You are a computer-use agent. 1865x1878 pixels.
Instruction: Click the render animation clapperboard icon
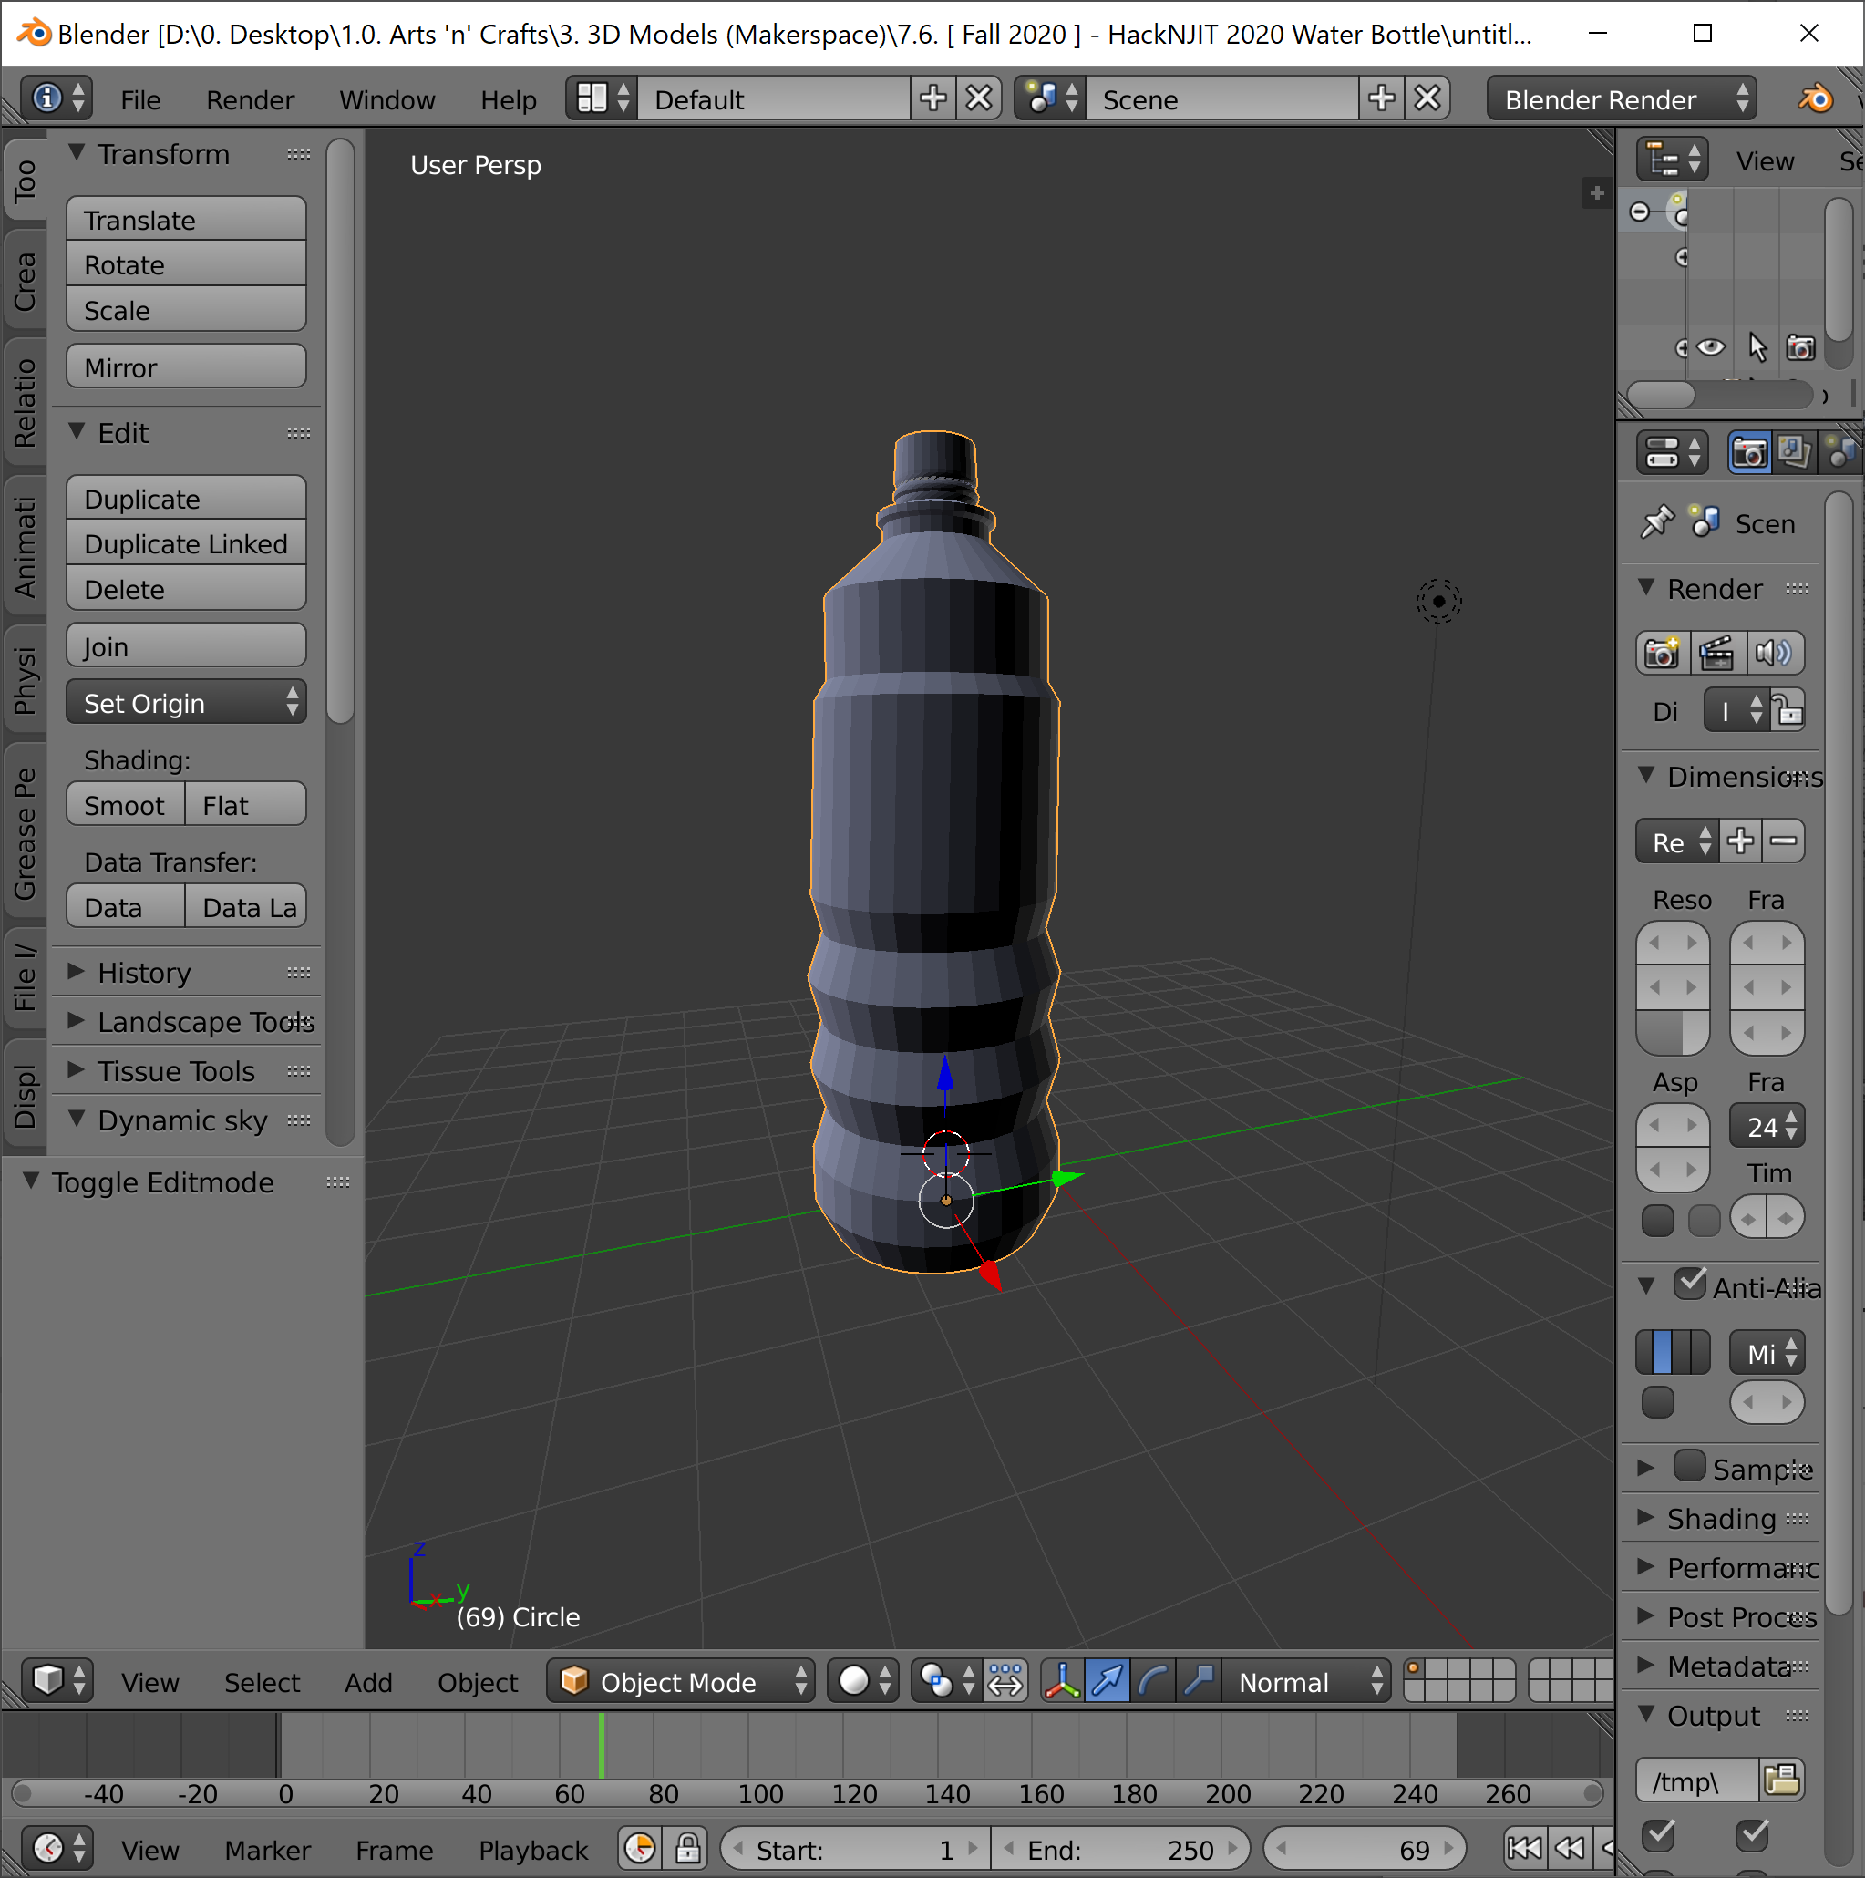1716,654
